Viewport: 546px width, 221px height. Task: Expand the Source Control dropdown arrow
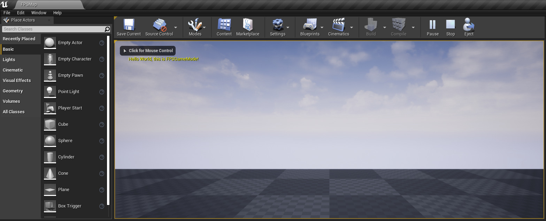pyautogui.click(x=176, y=27)
